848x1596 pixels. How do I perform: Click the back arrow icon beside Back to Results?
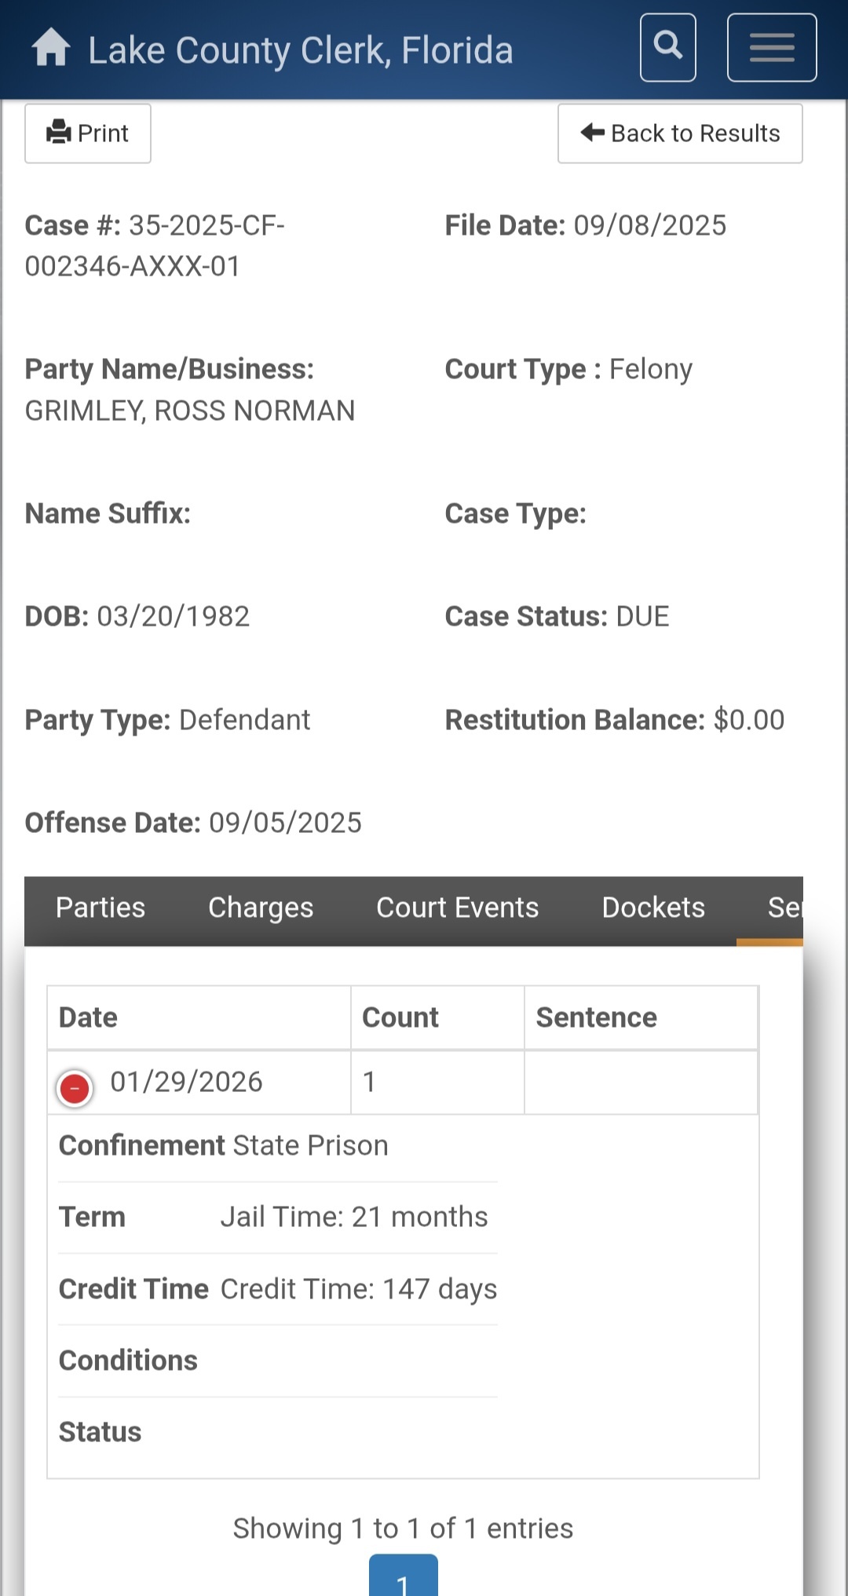tap(592, 133)
